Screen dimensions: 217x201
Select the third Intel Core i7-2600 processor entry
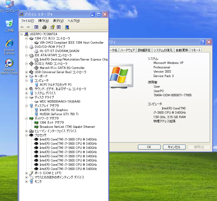(x=68, y=148)
